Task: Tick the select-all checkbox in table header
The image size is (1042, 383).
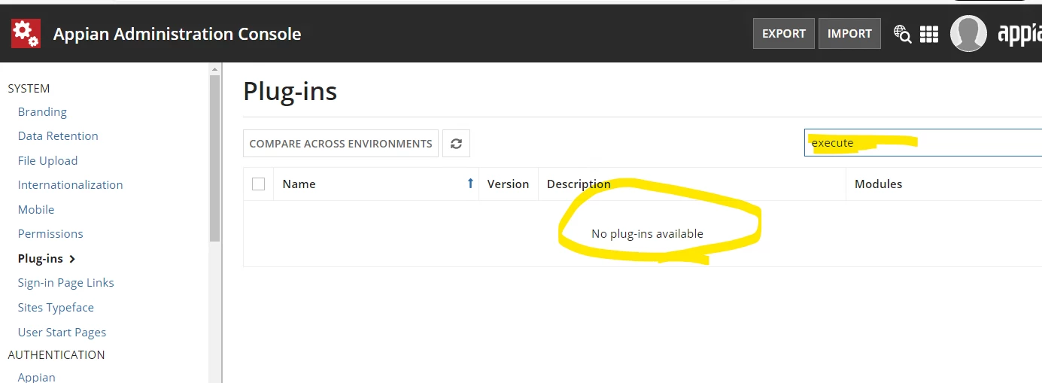Action: coord(258,184)
